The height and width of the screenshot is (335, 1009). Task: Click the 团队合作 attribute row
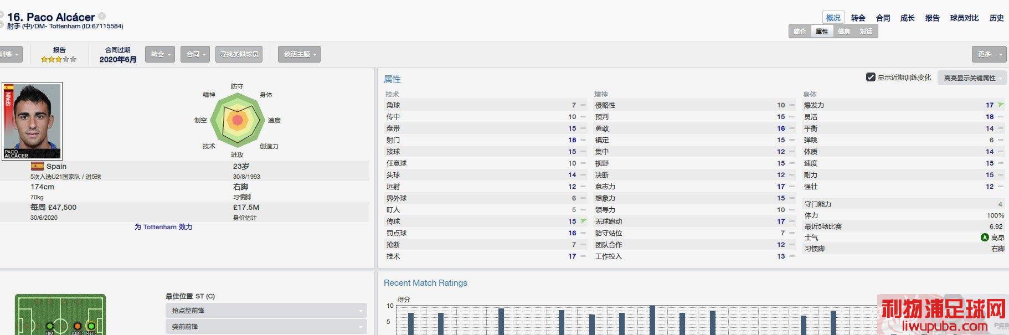click(x=694, y=245)
